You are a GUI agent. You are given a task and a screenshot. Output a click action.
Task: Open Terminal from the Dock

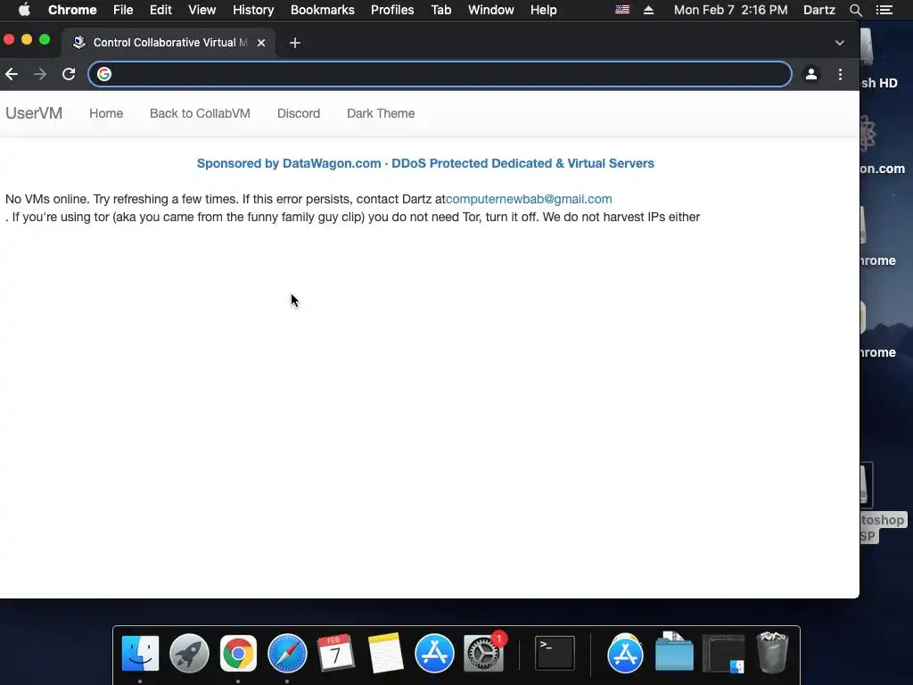pos(555,653)
